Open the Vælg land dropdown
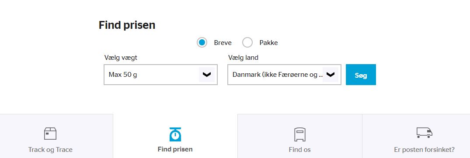 [x=284, y=75]
